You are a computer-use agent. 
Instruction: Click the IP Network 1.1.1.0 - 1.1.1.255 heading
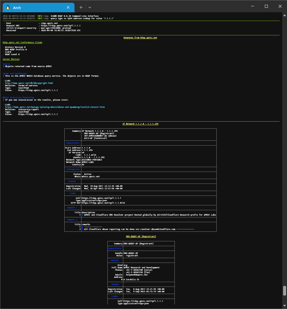[140, 124]
